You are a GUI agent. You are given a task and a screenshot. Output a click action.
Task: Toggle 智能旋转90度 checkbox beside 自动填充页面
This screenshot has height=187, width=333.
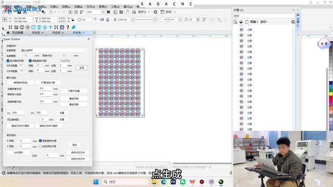(x=30, y=61)
